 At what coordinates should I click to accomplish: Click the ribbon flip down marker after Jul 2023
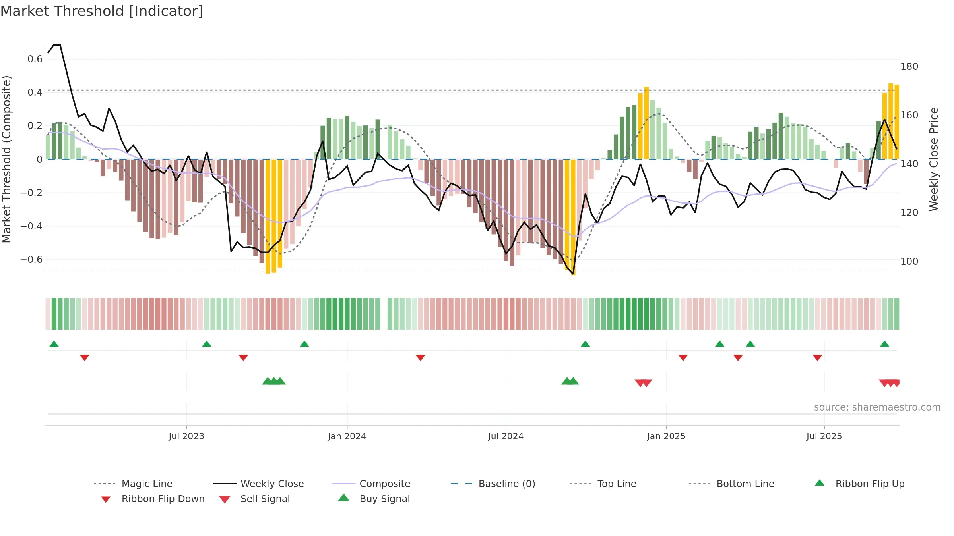tap(243, 358)
